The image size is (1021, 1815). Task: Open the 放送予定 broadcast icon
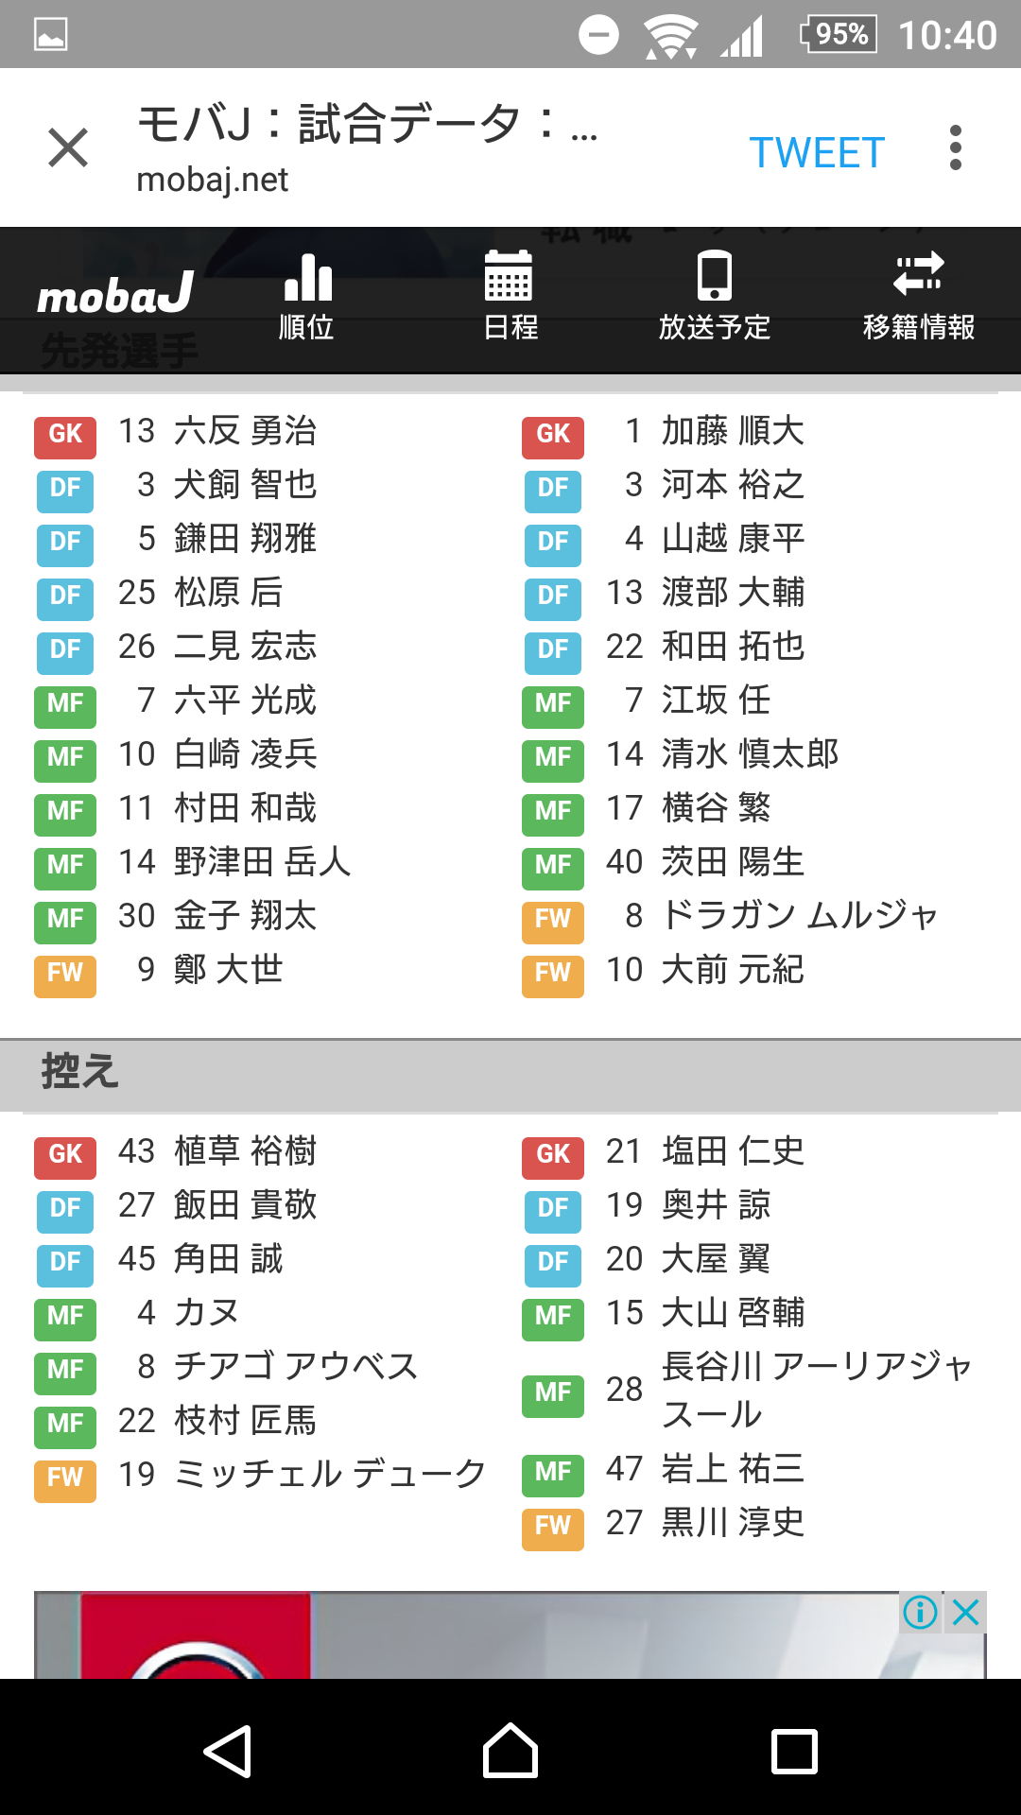point(715,296)
